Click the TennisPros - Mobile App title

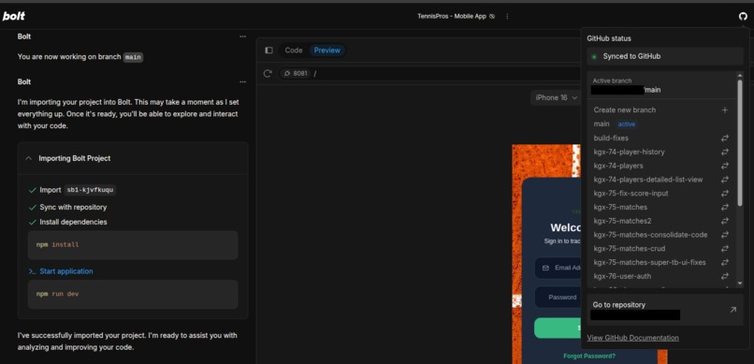[x=452, y=16]
